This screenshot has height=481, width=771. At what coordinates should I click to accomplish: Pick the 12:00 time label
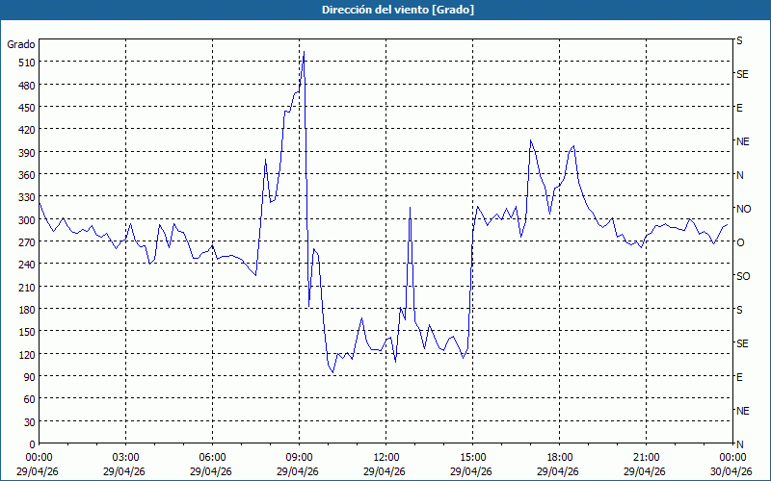(385, 457)
